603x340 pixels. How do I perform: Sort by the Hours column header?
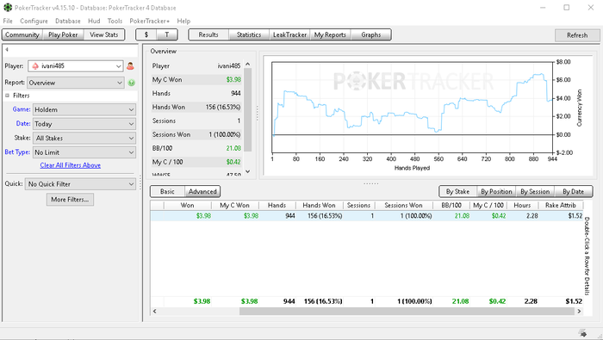(522, 205)
